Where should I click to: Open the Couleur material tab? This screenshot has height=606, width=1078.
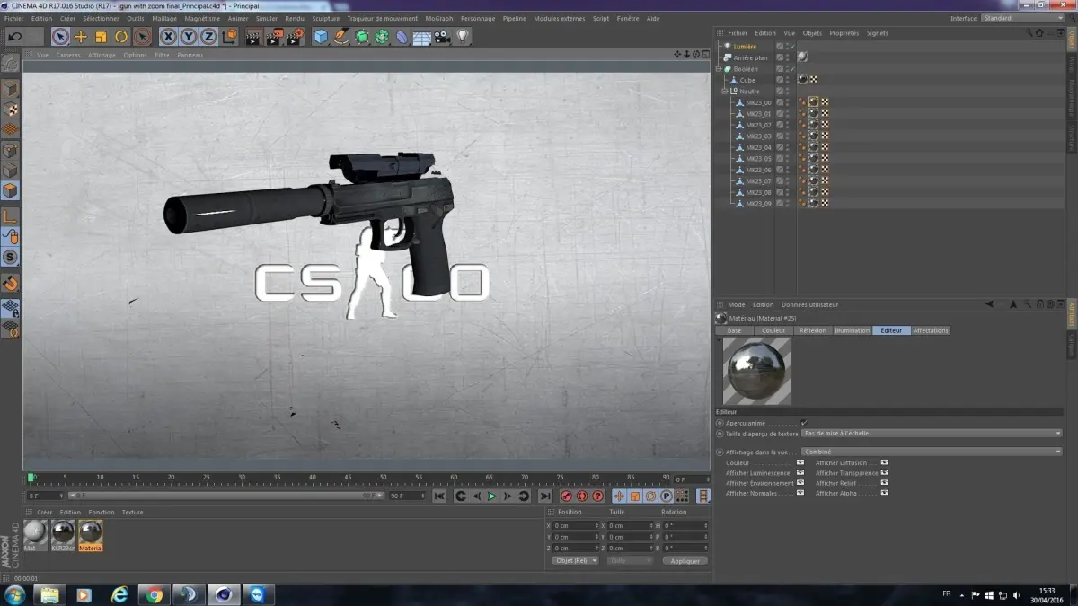(x=773, y=330)
